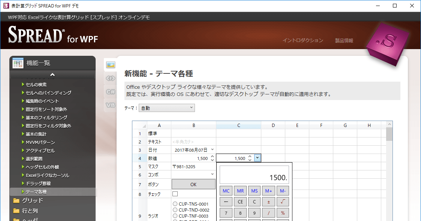Select 基本の集計 tree item

pos(36,134)
